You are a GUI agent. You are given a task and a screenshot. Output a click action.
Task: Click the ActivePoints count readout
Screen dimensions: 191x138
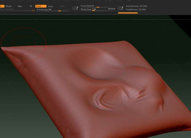pos(136,6)
